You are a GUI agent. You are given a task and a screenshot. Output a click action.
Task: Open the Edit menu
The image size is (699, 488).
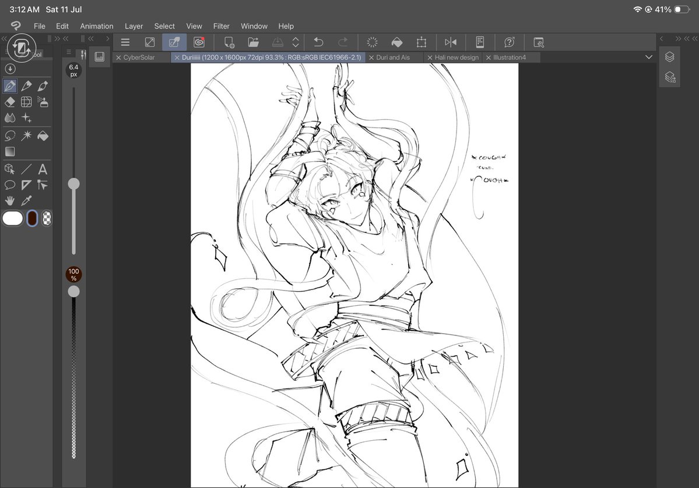click(62, 26)
